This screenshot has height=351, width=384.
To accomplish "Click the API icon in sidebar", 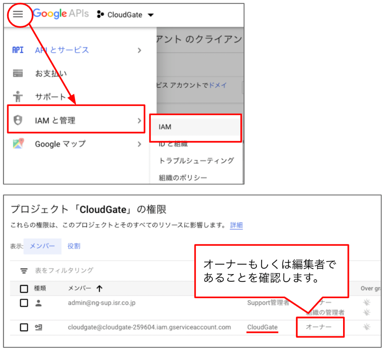I will click(x=18, y=50).
